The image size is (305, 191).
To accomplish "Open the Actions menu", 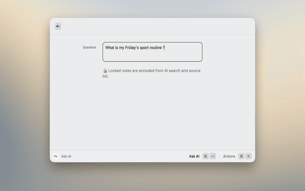I will click(x=229, y=156).
